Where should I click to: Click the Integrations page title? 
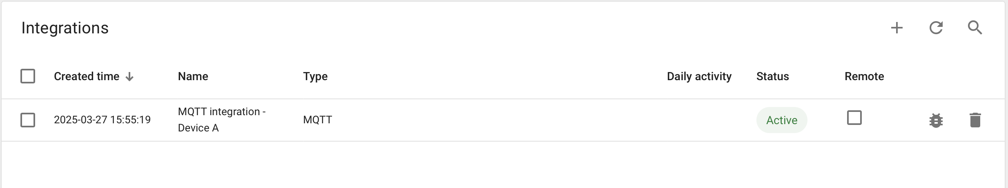coord(65,28)
